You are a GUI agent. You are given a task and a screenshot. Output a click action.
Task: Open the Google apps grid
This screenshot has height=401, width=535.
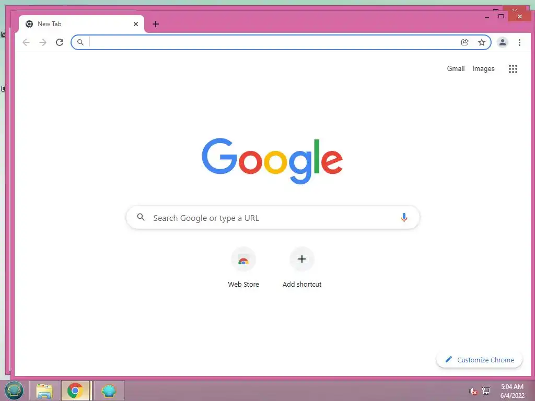[x=513, y=69]
